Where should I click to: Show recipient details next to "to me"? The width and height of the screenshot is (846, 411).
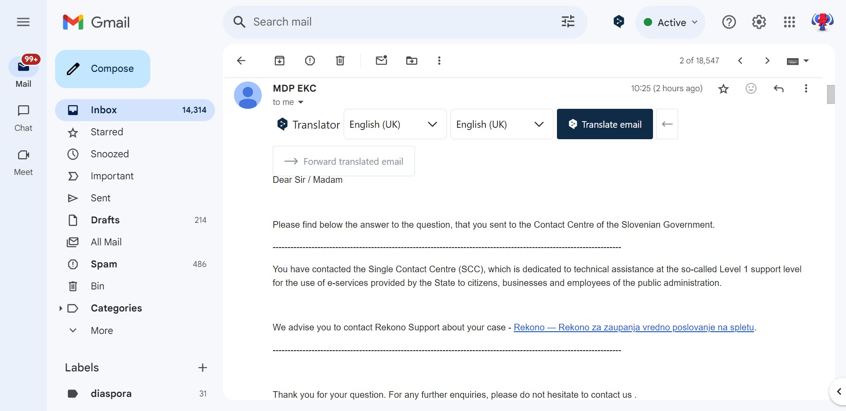[301, 102]
